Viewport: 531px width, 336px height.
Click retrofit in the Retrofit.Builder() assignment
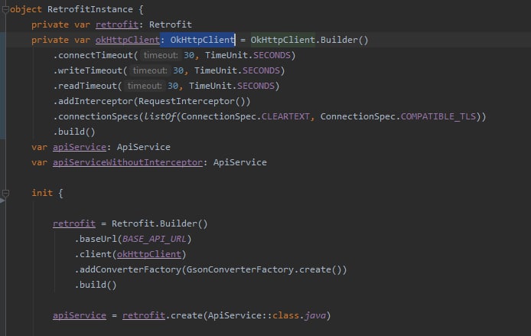pyautogui.click(x=74, y=223)
